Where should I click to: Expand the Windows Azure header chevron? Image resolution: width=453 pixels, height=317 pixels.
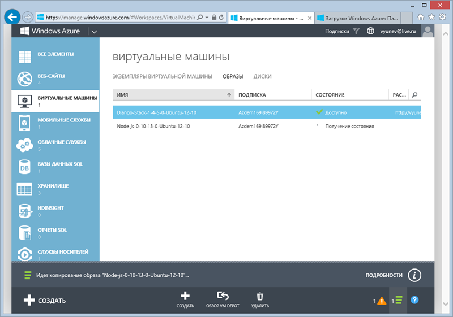coord(94,32)
